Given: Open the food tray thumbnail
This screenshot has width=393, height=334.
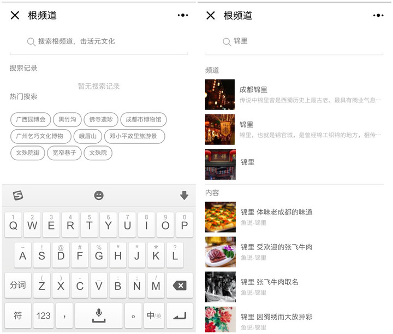Looking at the screenshot, I should 221,217.
